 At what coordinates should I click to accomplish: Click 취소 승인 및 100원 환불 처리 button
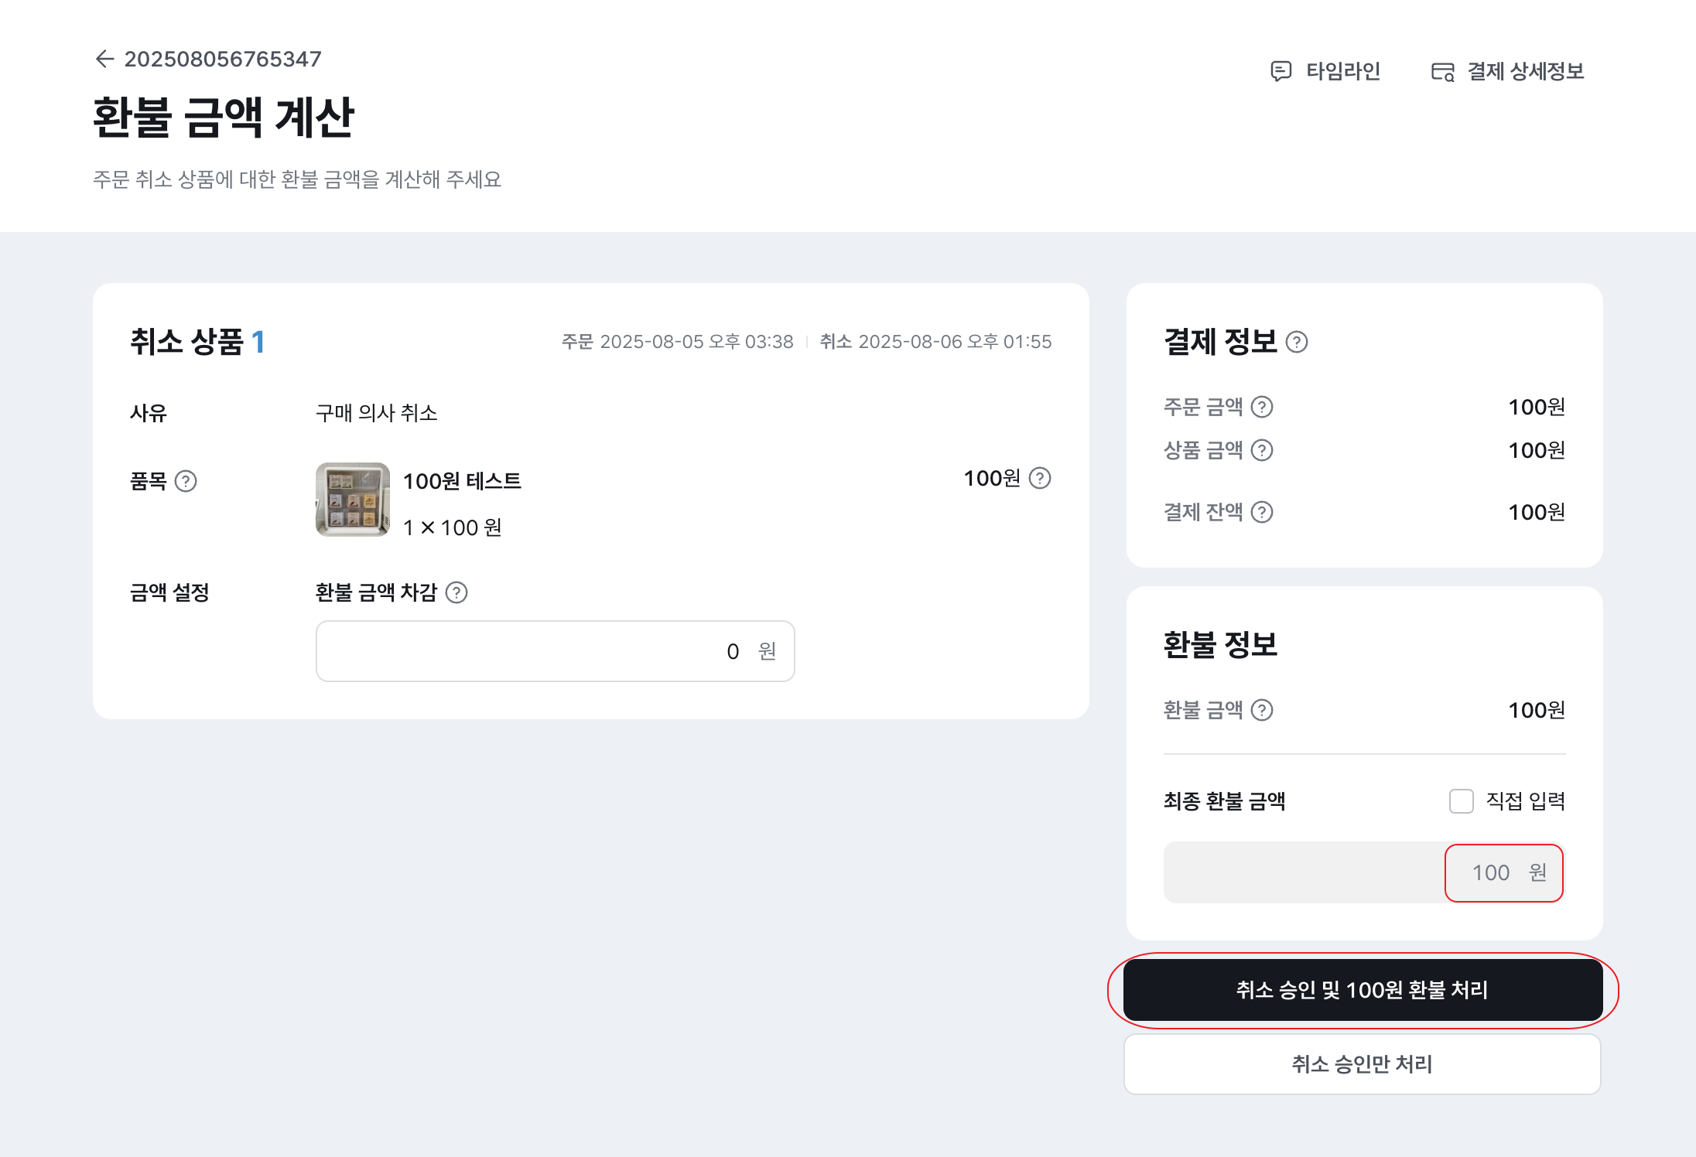[1363, 990]
